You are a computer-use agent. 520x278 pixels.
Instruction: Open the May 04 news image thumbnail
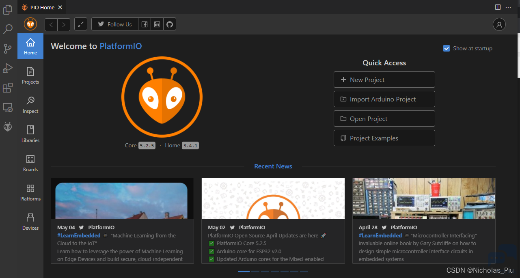[122, 198]
